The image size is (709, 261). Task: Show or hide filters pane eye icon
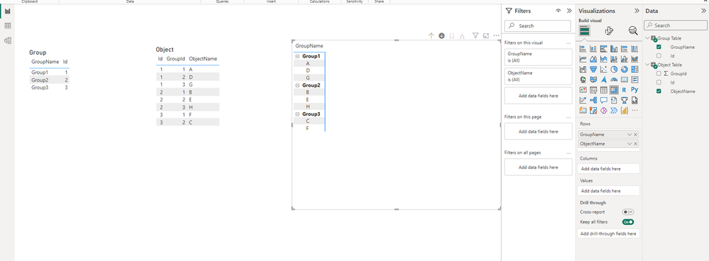pos(558,11)
